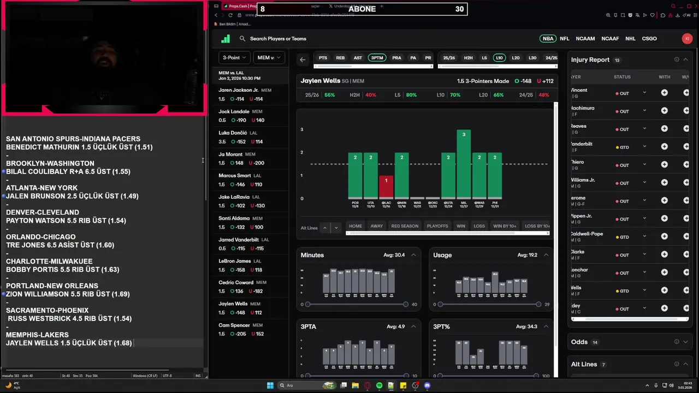The width and height of the screenshot is (699, 393).
Task: Switch range to H2H games
Action: (468, 58)
